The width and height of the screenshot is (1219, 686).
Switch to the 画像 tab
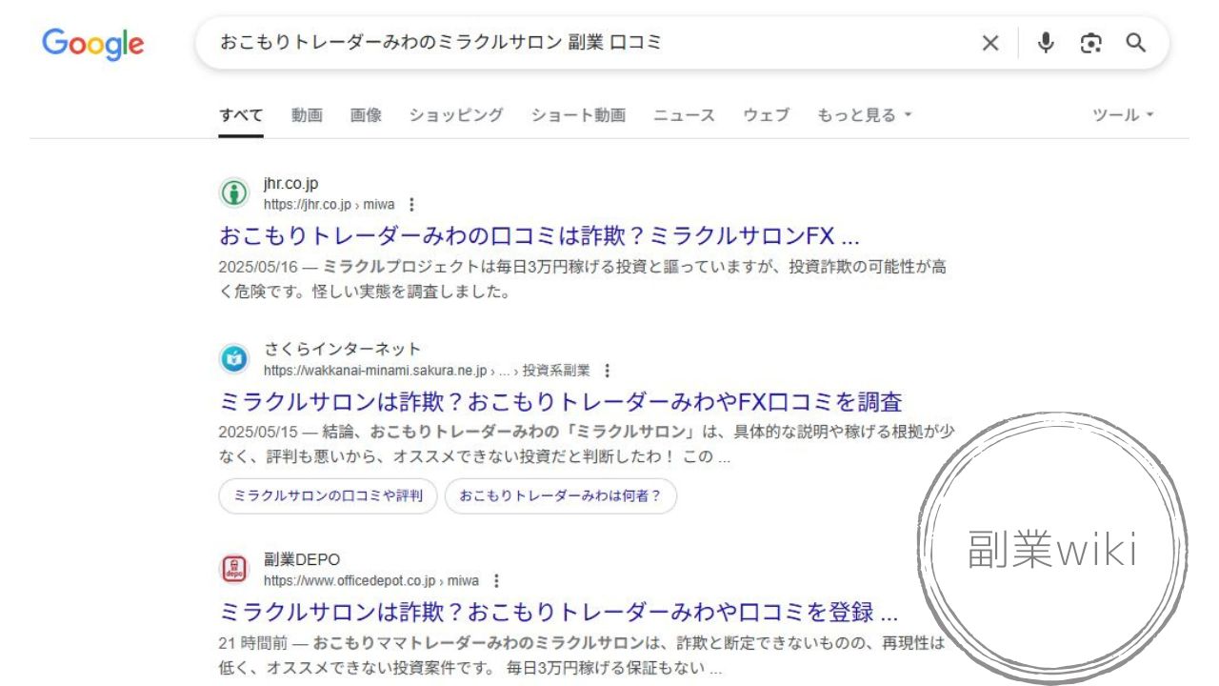coord(366,115)
